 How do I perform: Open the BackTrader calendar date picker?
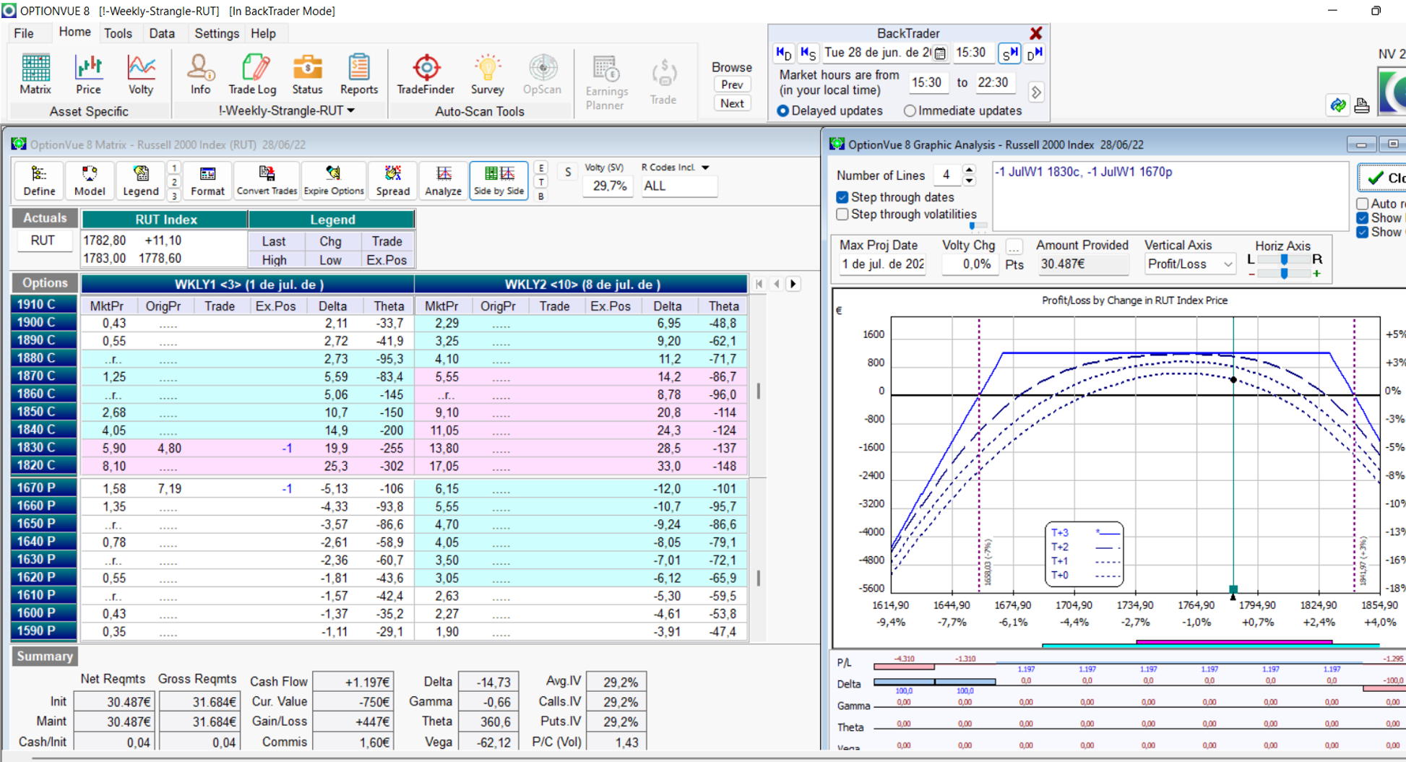pos(940,53)
